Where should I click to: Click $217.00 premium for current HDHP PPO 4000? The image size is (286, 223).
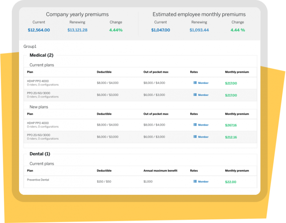pyautogui.click(x=231, y=83)
